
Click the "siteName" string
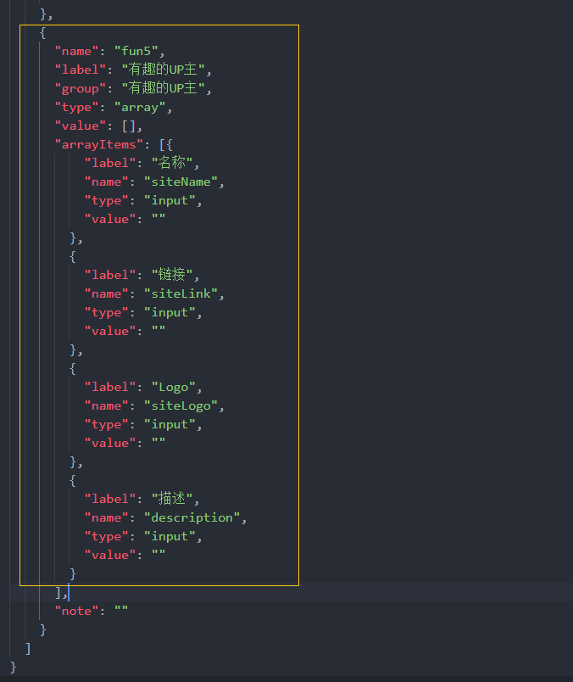(181, 182)
